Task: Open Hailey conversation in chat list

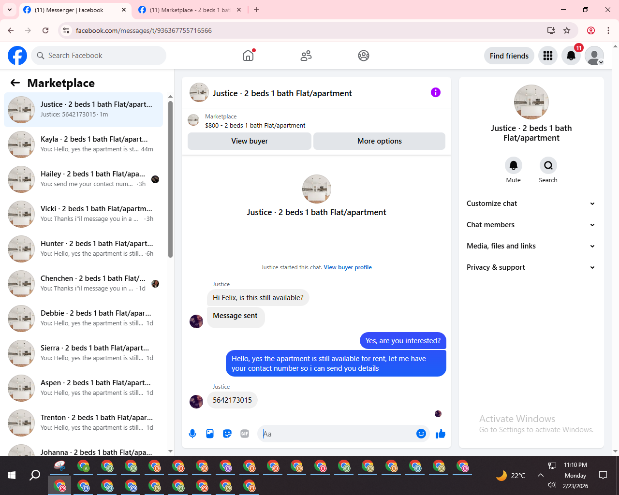Action: [x=83, y=179]
